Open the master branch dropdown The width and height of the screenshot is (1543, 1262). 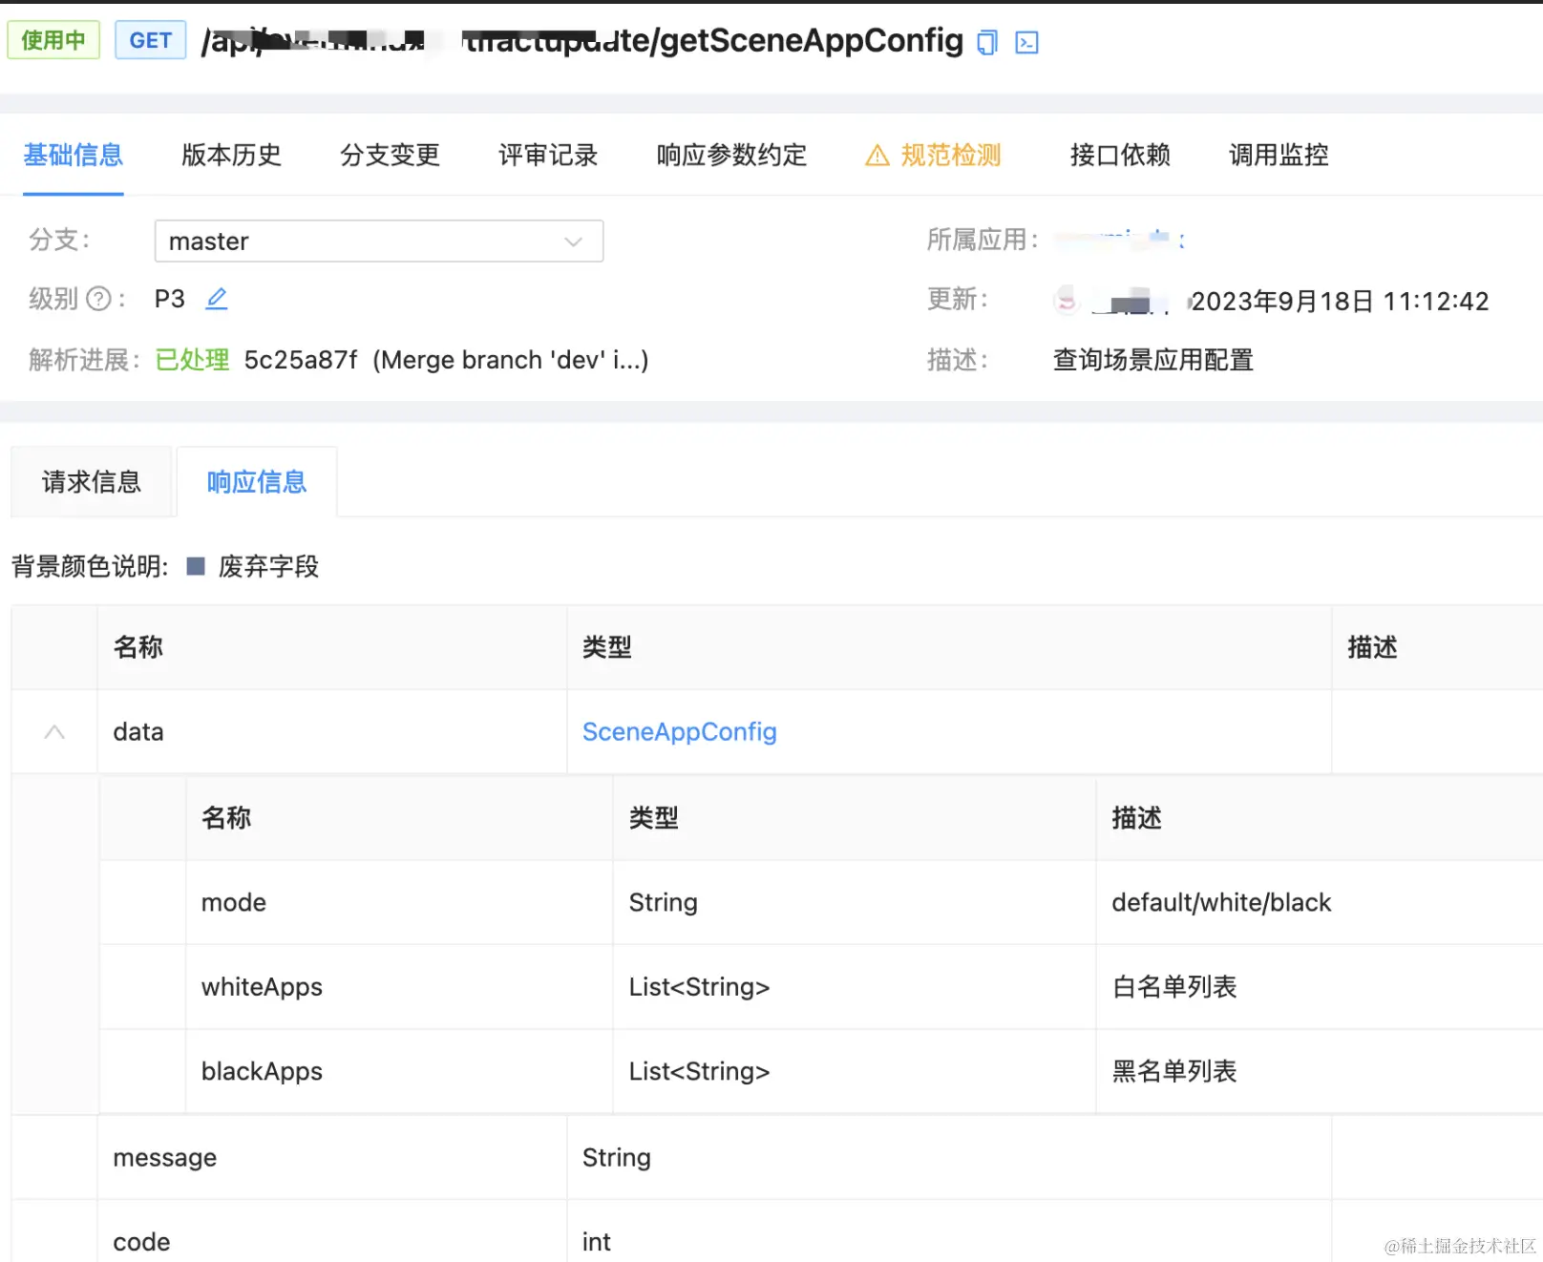tap(378, 242)
